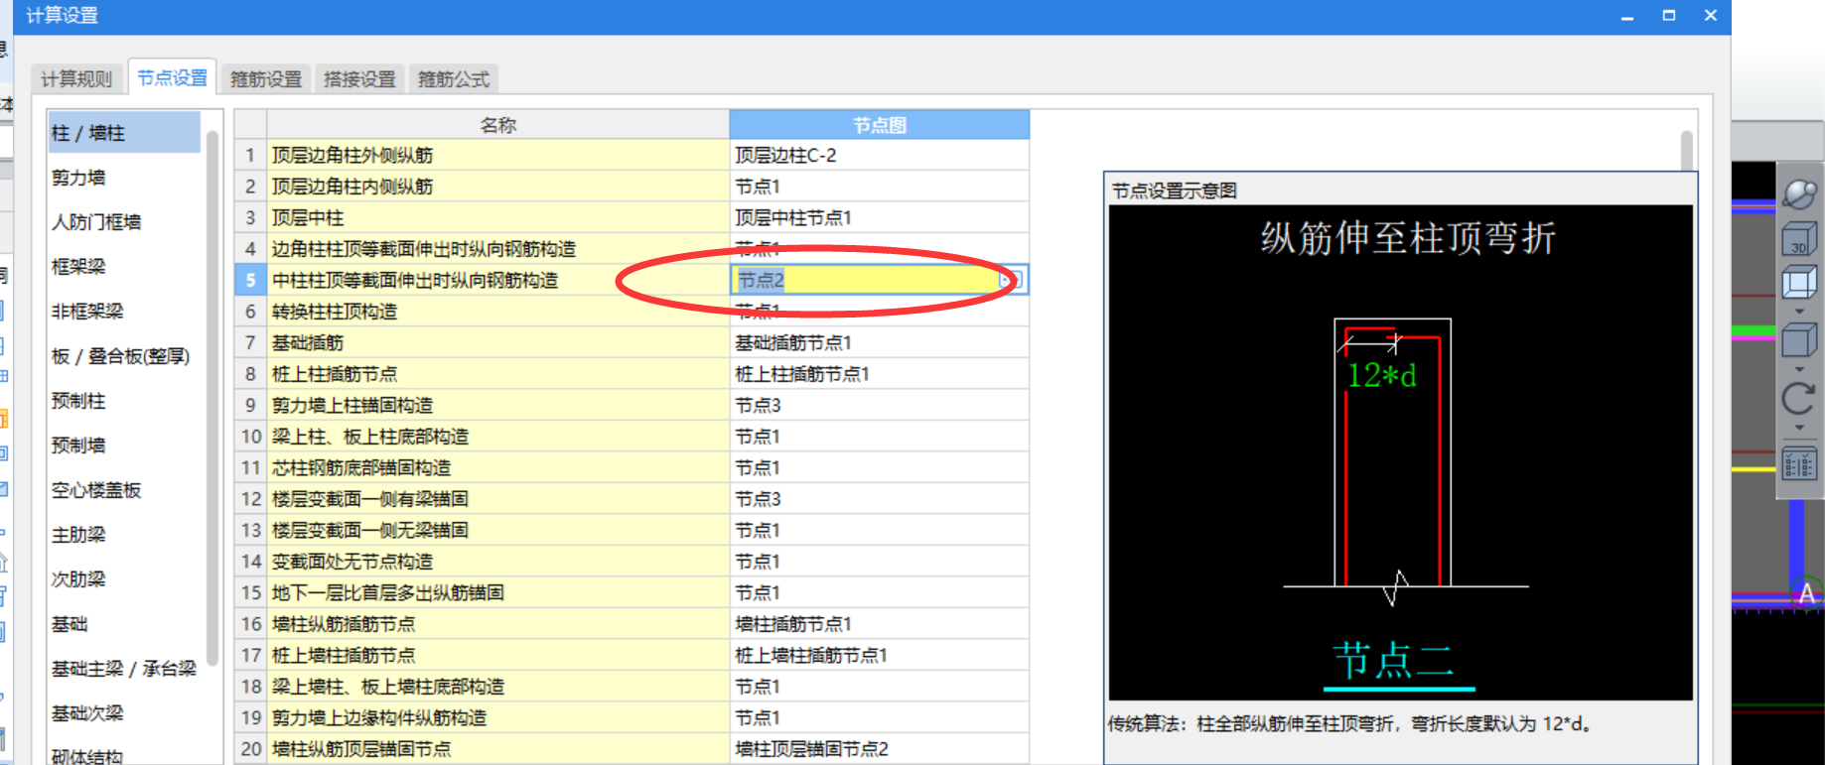Click the category list vertical scrollbar
Viewport: 1825px width, 765px height.
(211, 397)
